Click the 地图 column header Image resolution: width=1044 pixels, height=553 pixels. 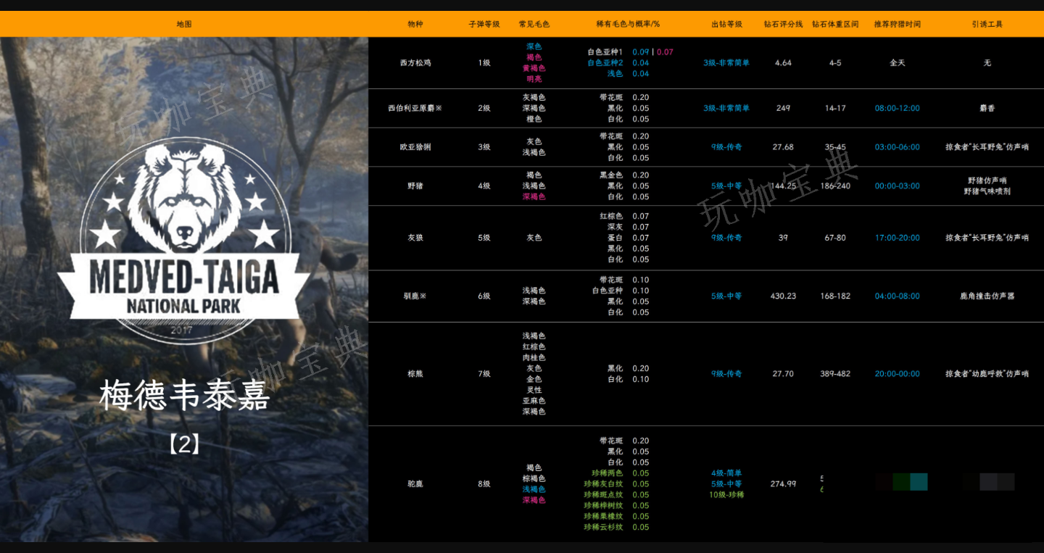(184, 24)
